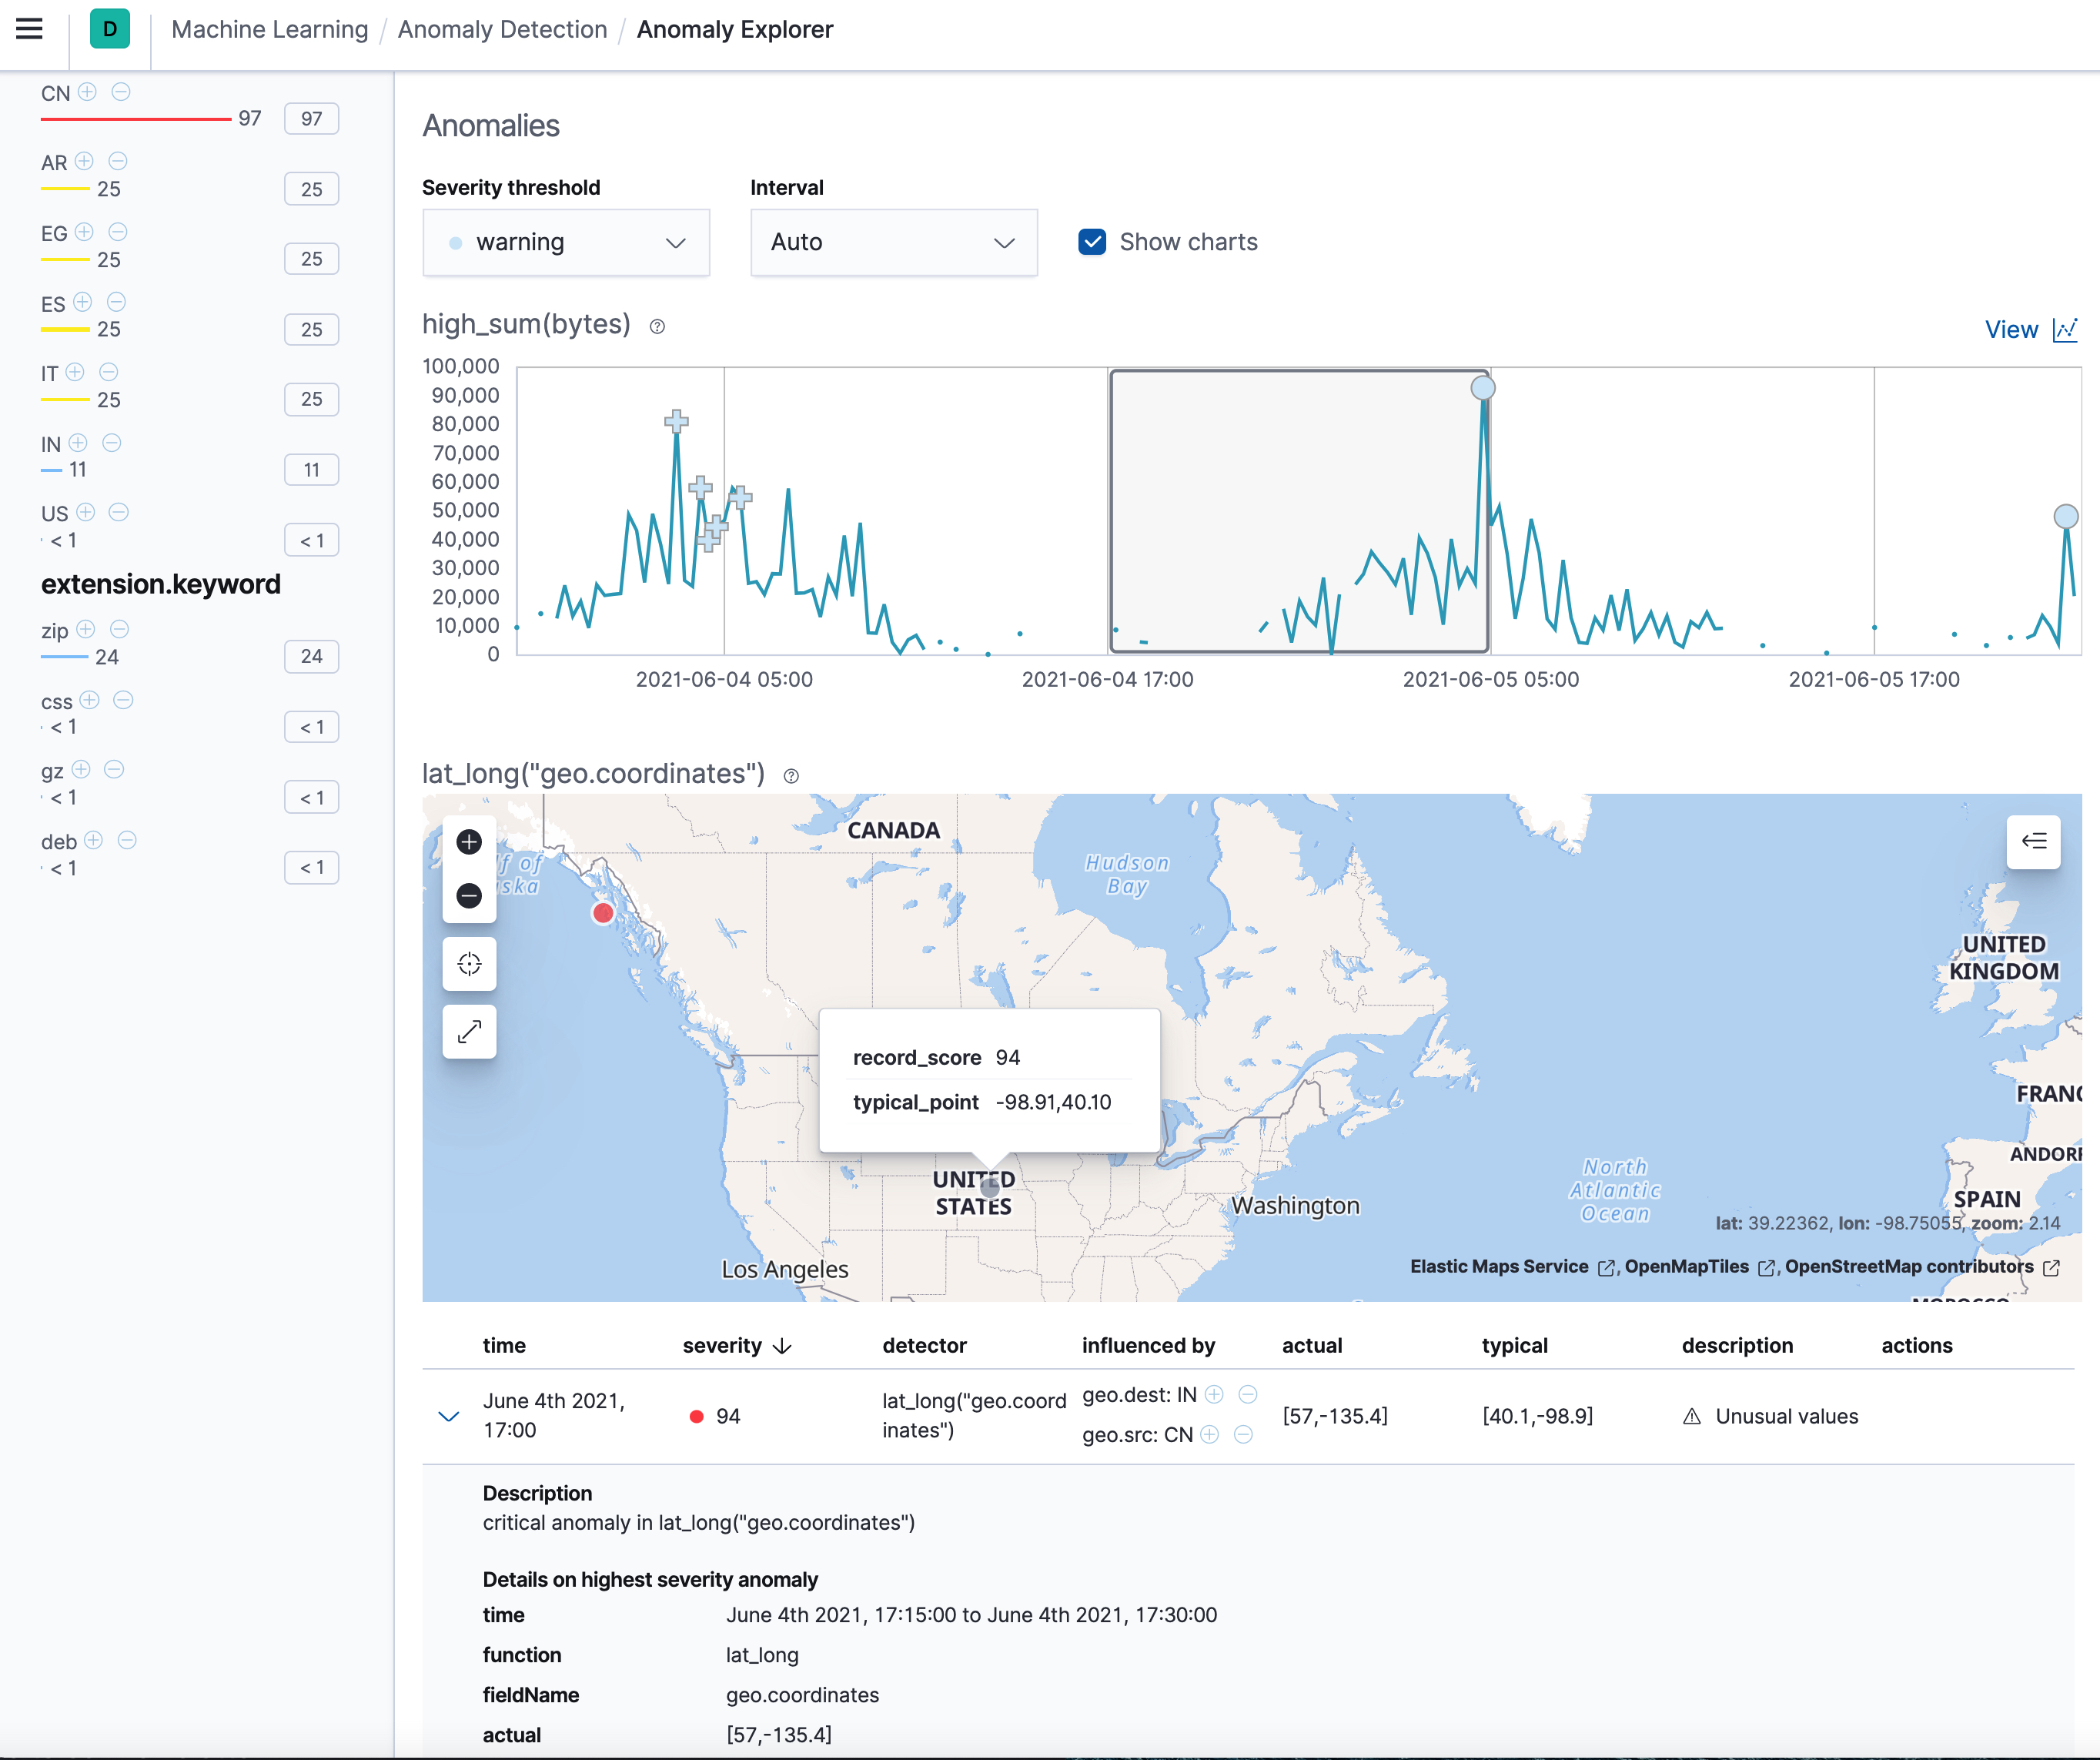2100x1760 pixels.
Task: Remove filter for deb extension
Action: pyautogui.click(x=127, y=840)
